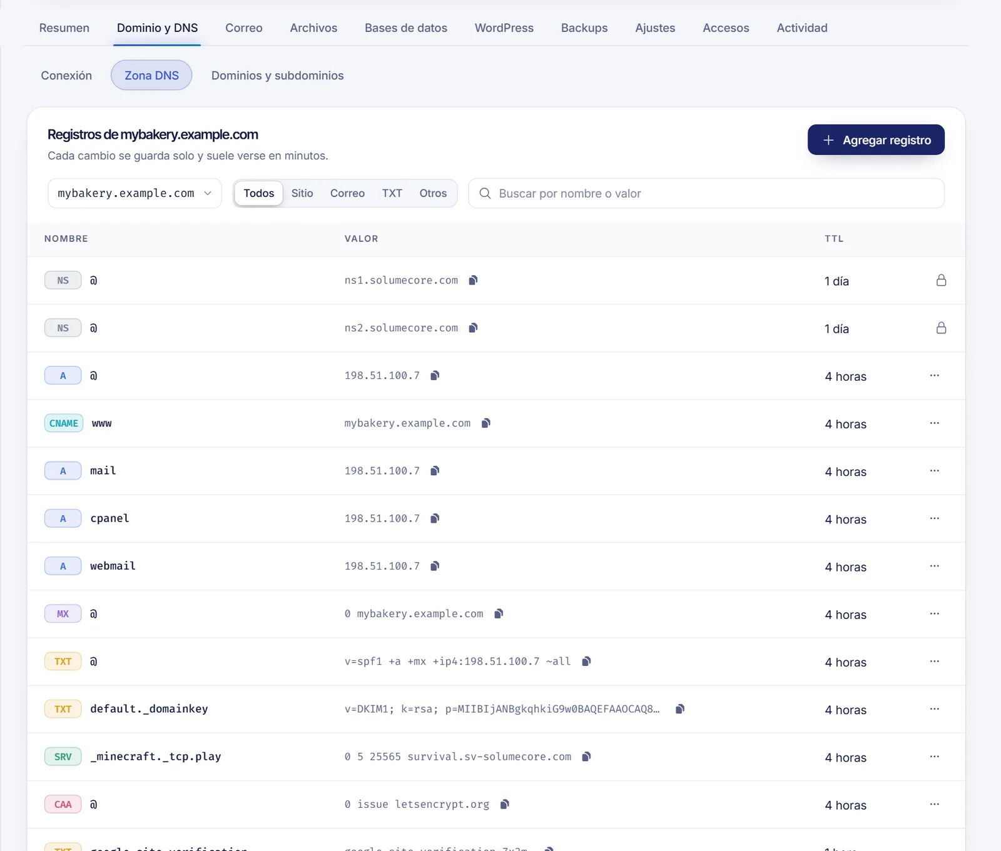Open the three-dot menu for the mail row
This screenshot has width=1001, height=851.
935,471
